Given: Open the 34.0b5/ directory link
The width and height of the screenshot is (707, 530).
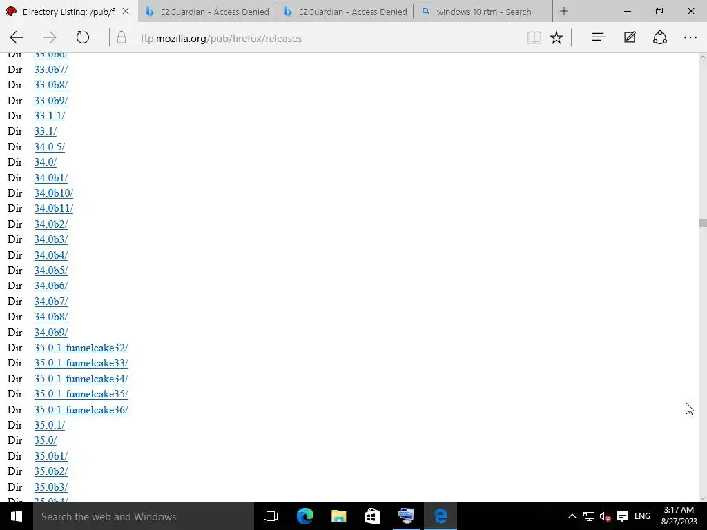Looking at the screenshot, I should (x=51, y=271).
